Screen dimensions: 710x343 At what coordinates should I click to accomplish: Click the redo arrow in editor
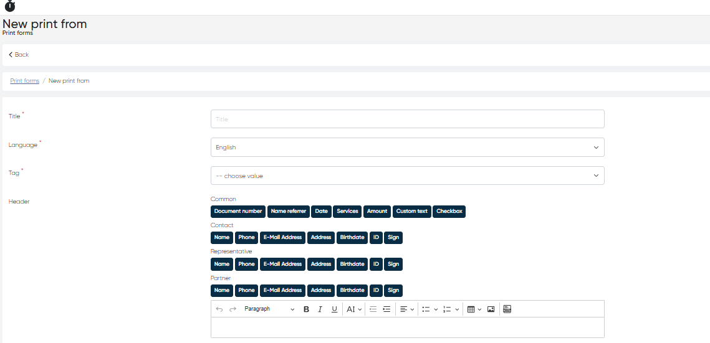click(x=233, y=309)
